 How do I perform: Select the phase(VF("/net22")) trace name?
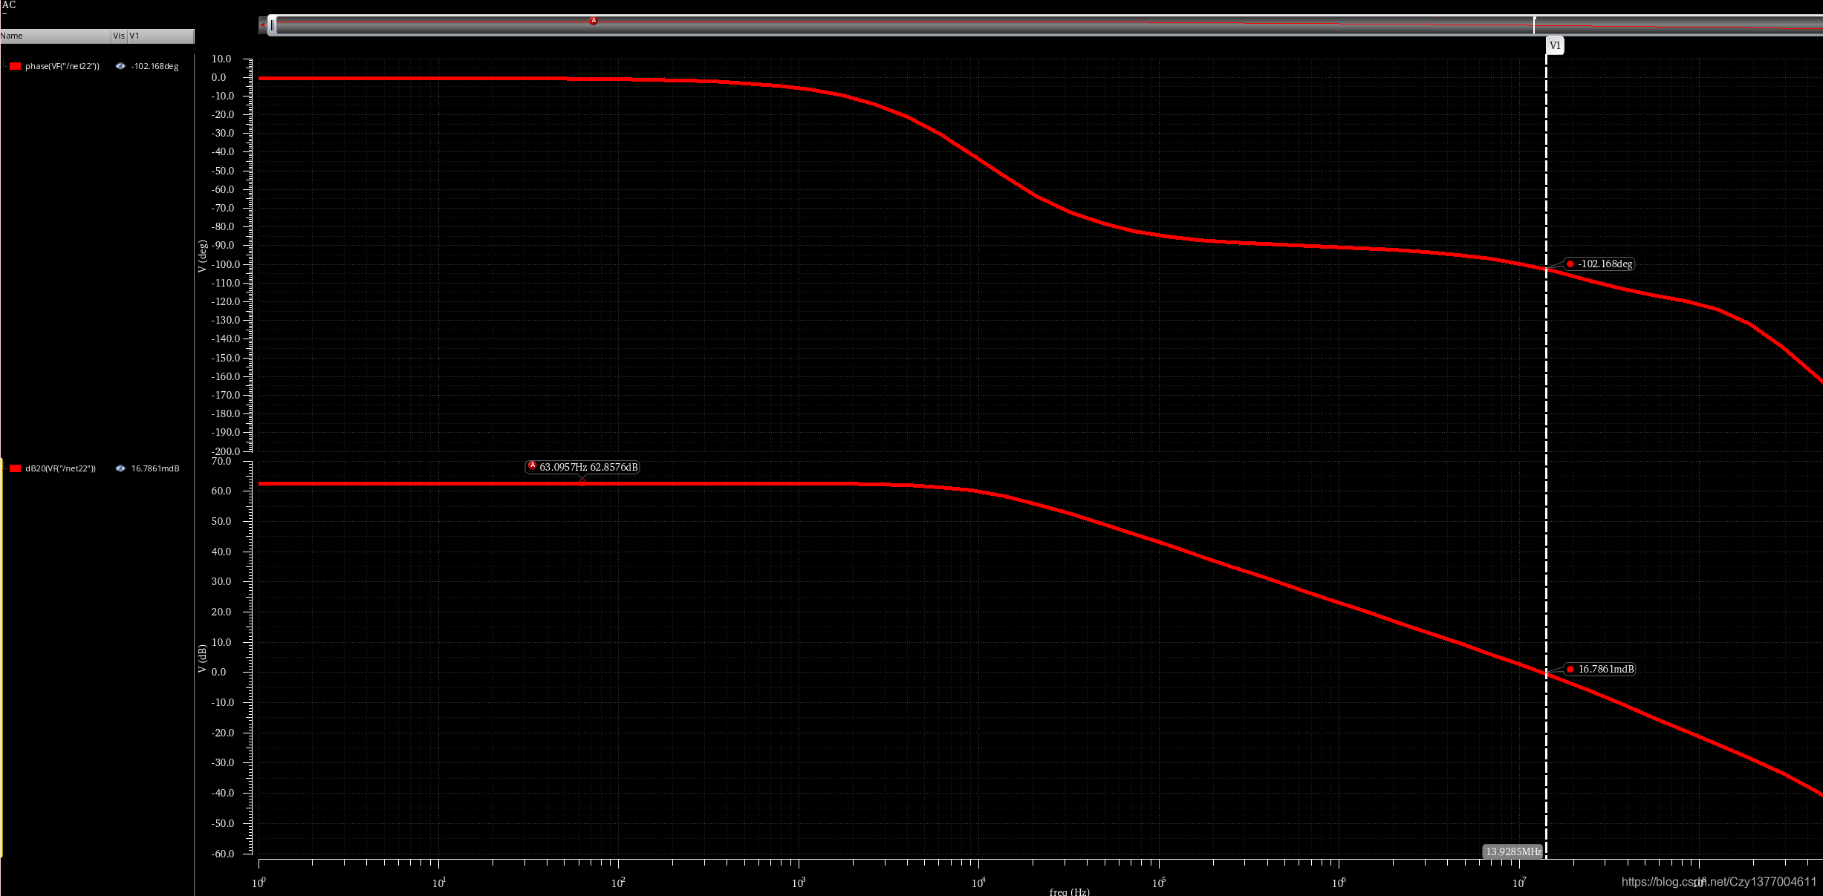[62, 66]
